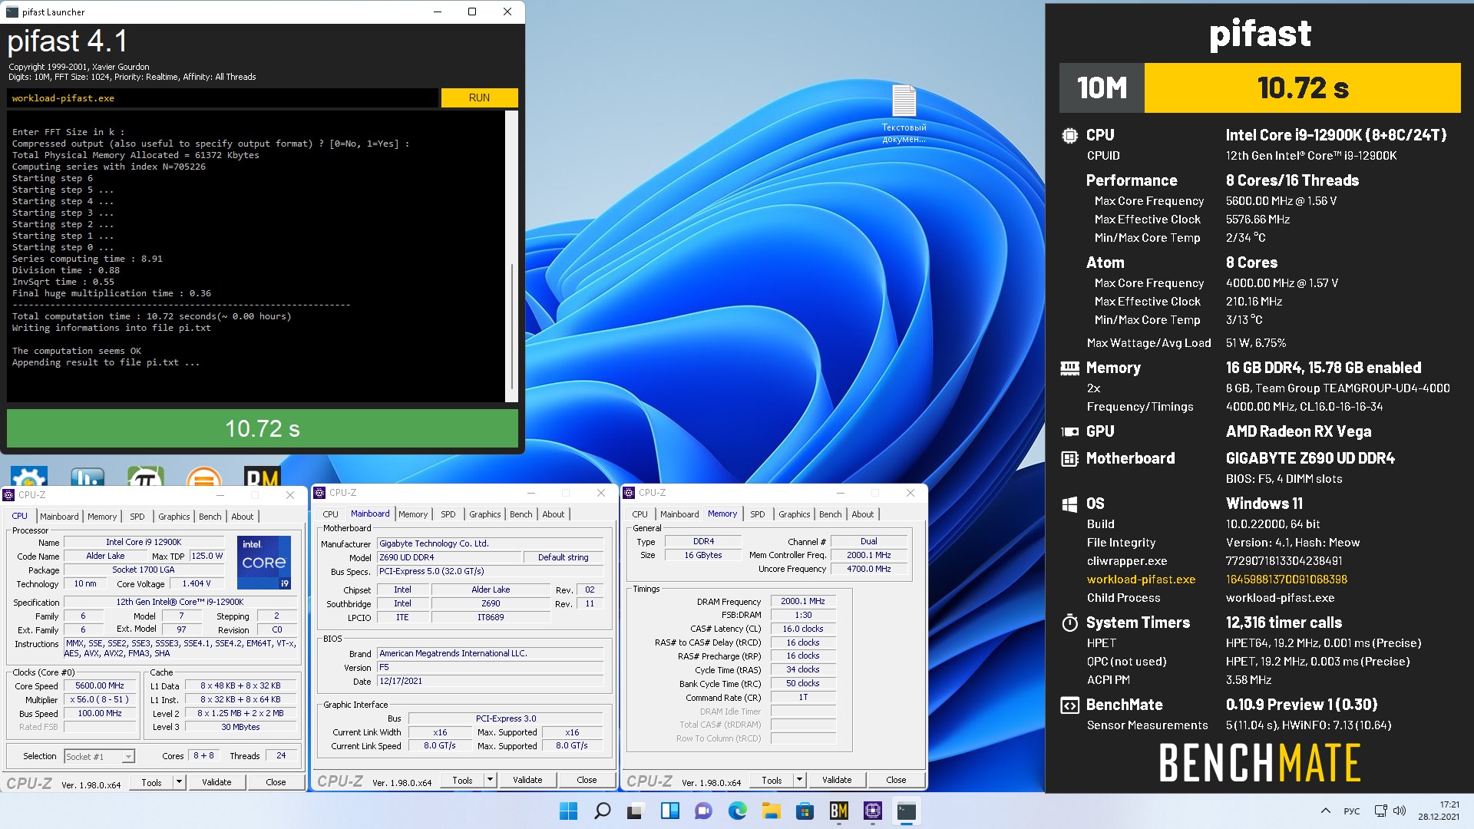Viewport: 1474px width, 829px height.
Task: Click the GIGABYTE Z690 UD DDR4 motherboard text
Action: click(1310, 458)
